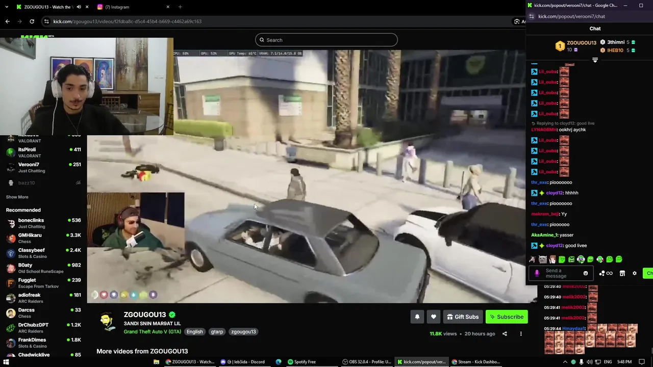
Task: Show hidden tray icons with the chevron
Action: (565, 362)
